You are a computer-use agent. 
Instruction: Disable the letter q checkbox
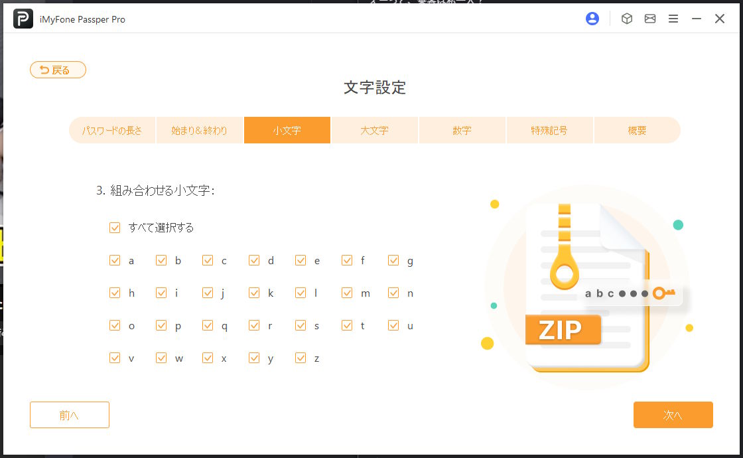(x=208, y=326)
